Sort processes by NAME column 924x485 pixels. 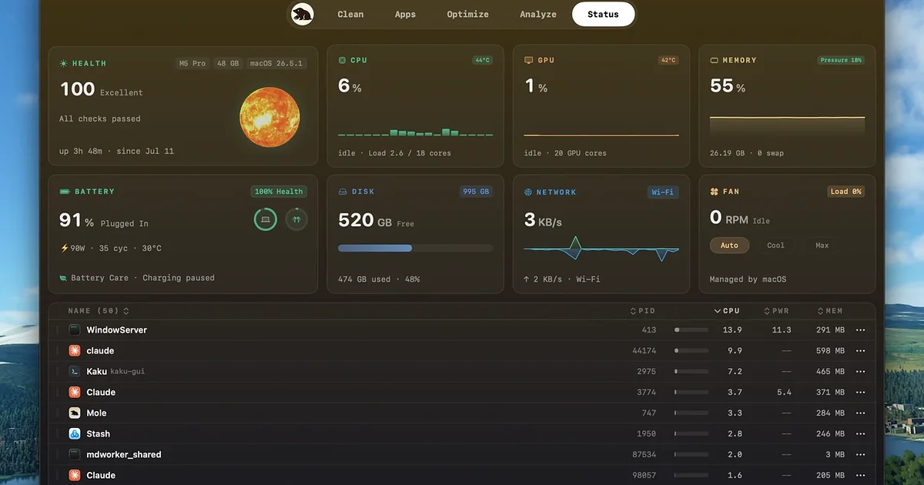pos(99,311)
